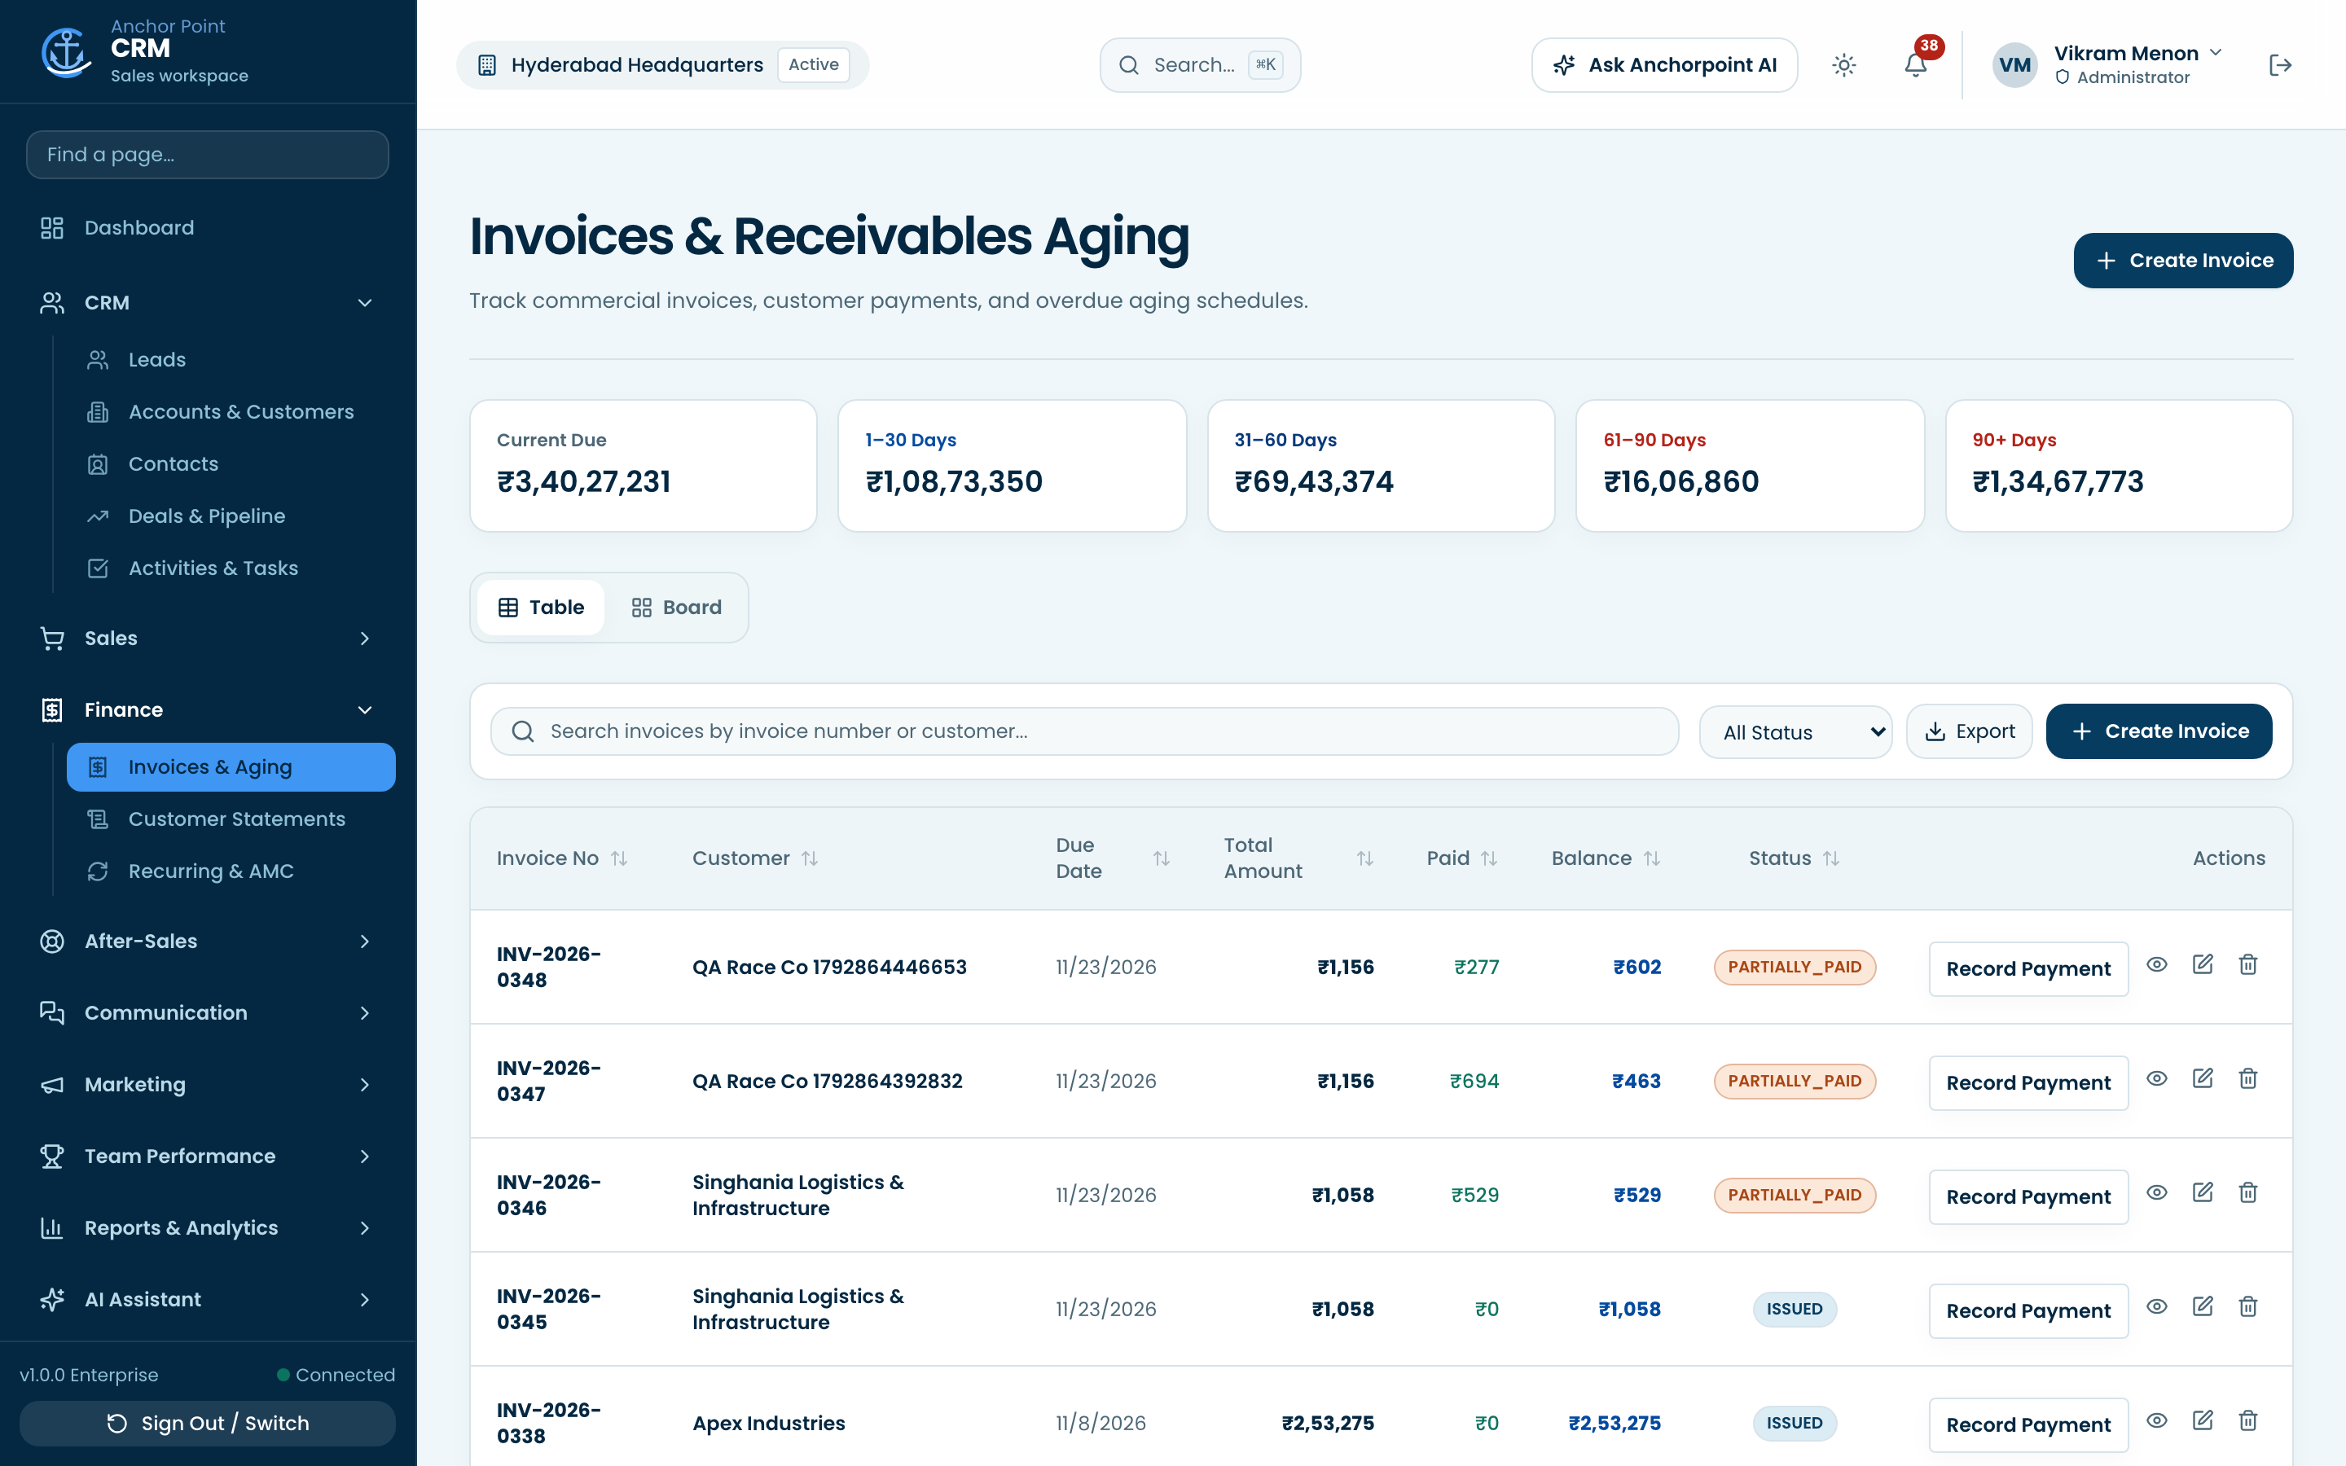Screen dimensions: 2346x1466
Task: Open Recurring & AMC page
Action: [231, 871]
